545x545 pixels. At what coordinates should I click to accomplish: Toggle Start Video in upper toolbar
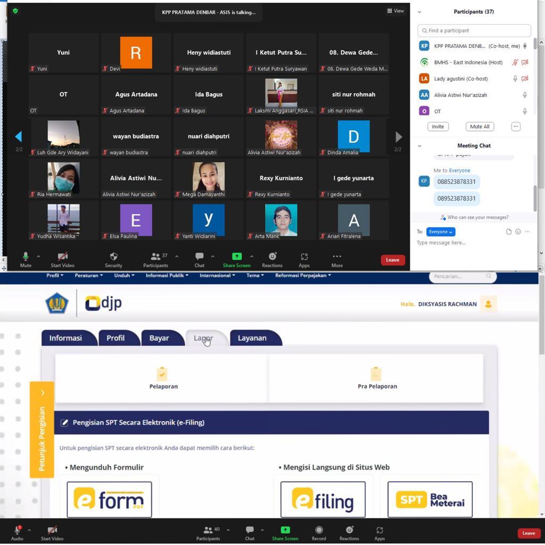tap(62, 257)
